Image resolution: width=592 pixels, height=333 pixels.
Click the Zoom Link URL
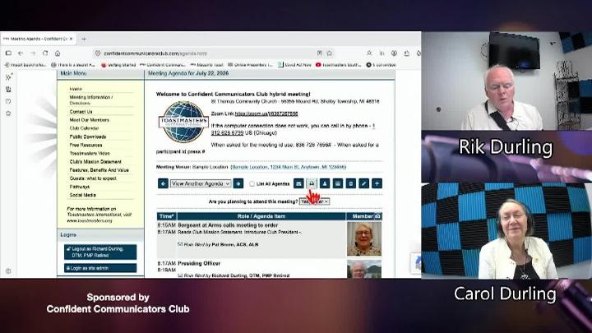point(266,113)
